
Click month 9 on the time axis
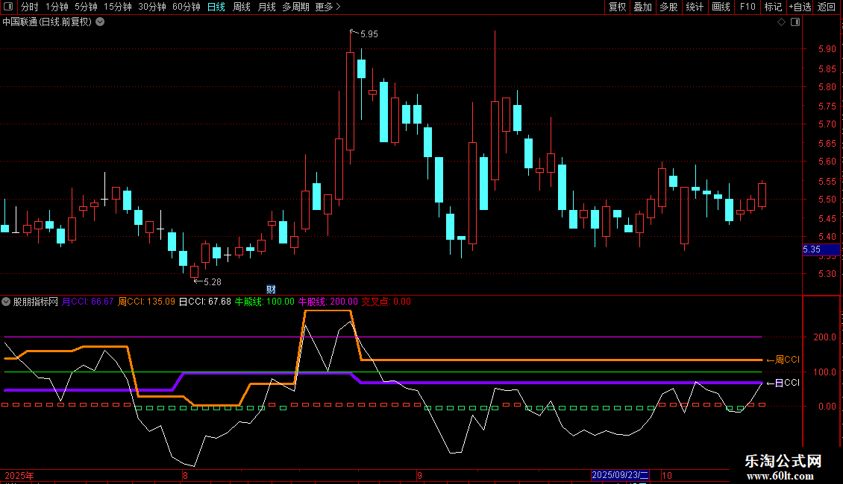[x=419, y=475]
